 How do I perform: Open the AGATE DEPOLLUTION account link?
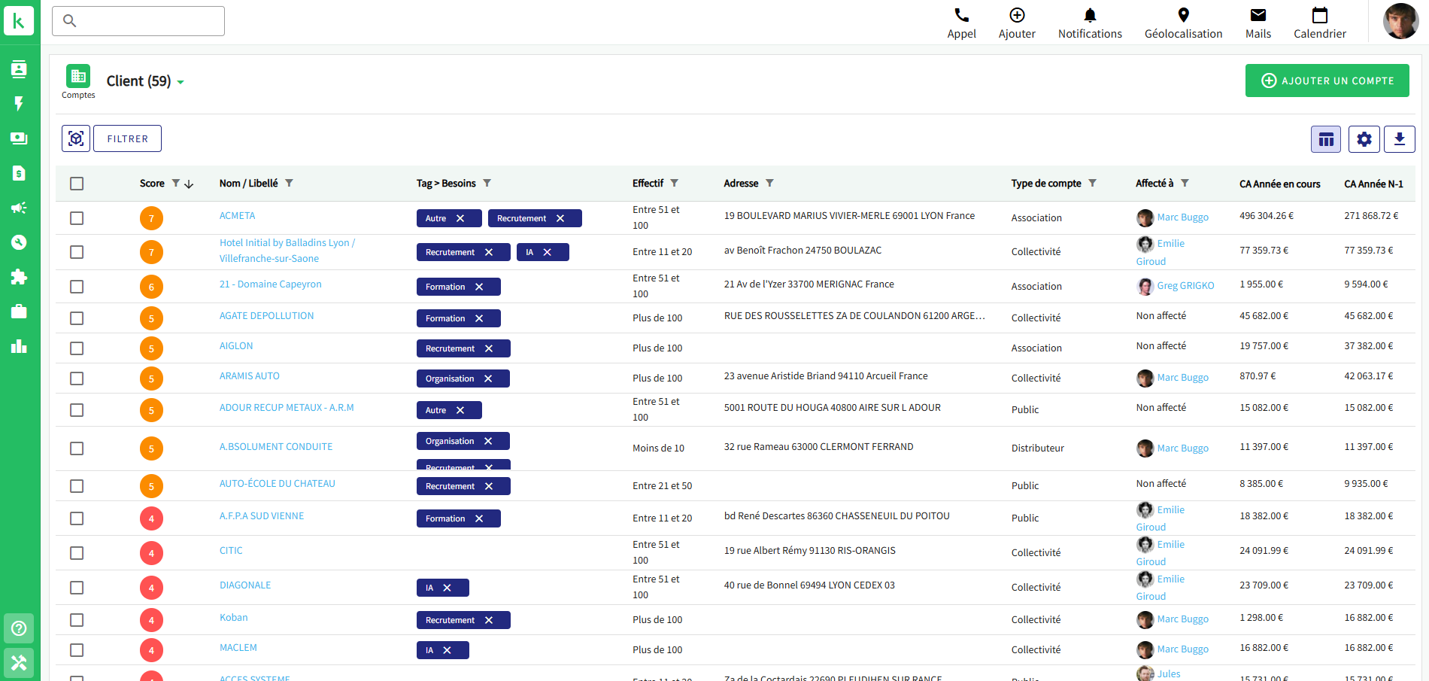click(x=266, y=316)
